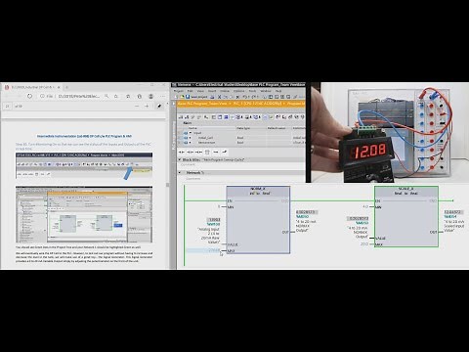Click the PDF page number field
The image size is (469, 352).
(7, 106)
